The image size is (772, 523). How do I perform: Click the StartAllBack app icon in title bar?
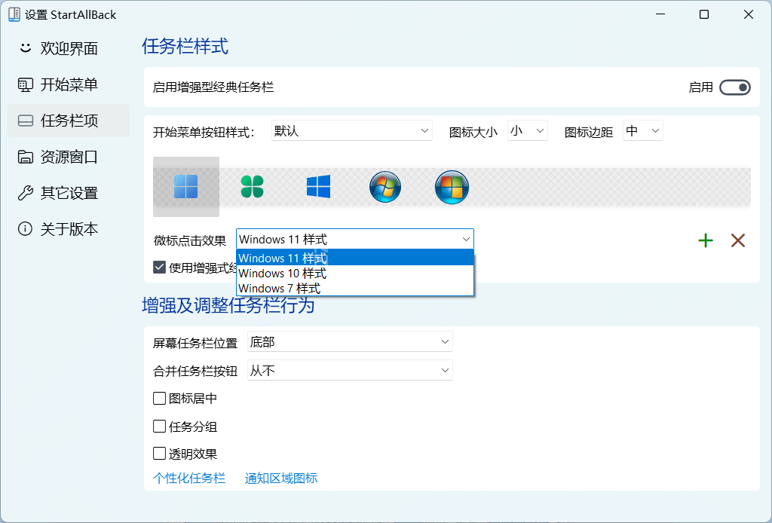[x=14, y=14]
